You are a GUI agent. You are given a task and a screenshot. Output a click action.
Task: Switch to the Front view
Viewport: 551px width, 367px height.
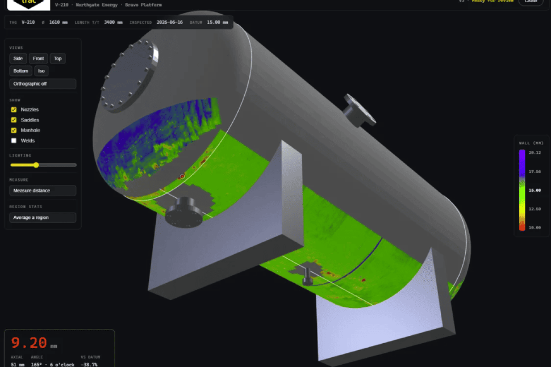[x=39, y=58]
